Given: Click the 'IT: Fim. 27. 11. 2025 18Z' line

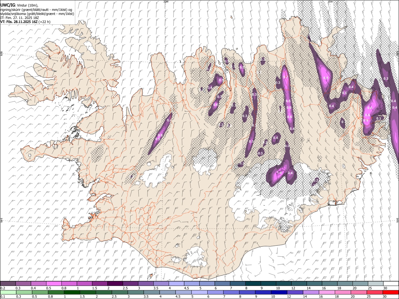Looking at the screenshot, I should coord(20,18).
